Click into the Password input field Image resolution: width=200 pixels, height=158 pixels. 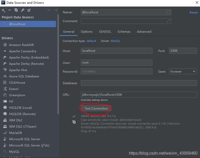(x=116, y=71)
